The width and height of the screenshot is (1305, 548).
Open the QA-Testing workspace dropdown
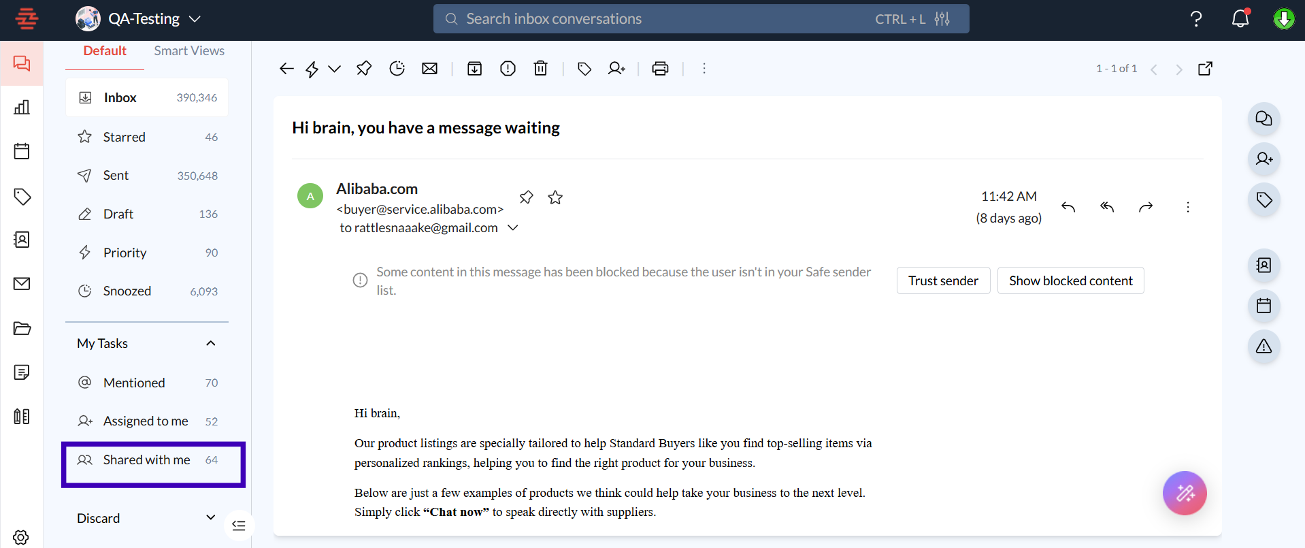tap(195, 19)
